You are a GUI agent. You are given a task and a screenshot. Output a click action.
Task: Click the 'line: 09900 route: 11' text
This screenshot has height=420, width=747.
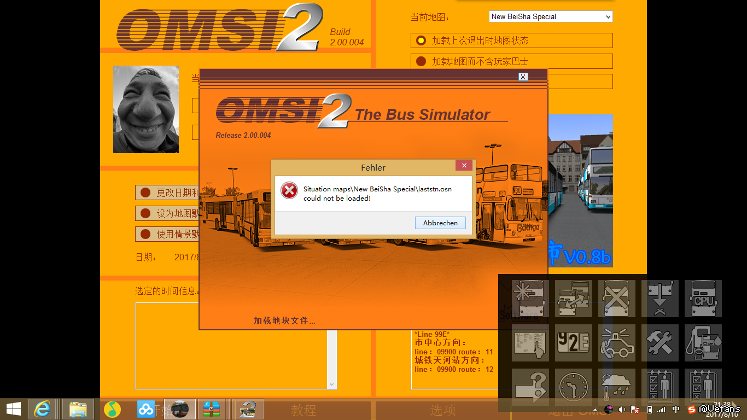pos(454,352)
